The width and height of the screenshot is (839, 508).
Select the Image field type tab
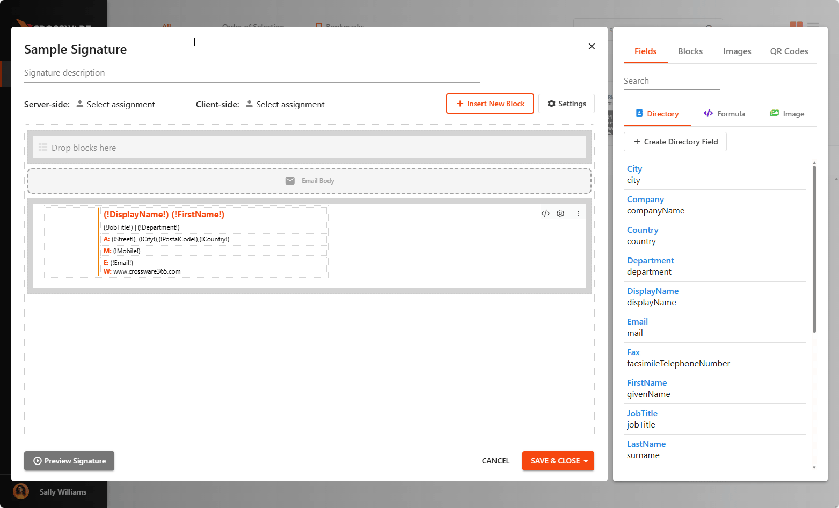pos(787,114)
